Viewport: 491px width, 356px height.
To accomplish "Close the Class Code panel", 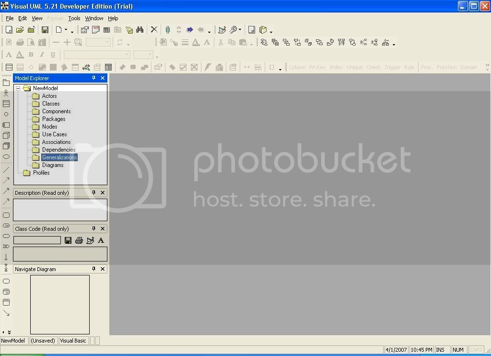I will pyautogui.click(x=103, y=229).
